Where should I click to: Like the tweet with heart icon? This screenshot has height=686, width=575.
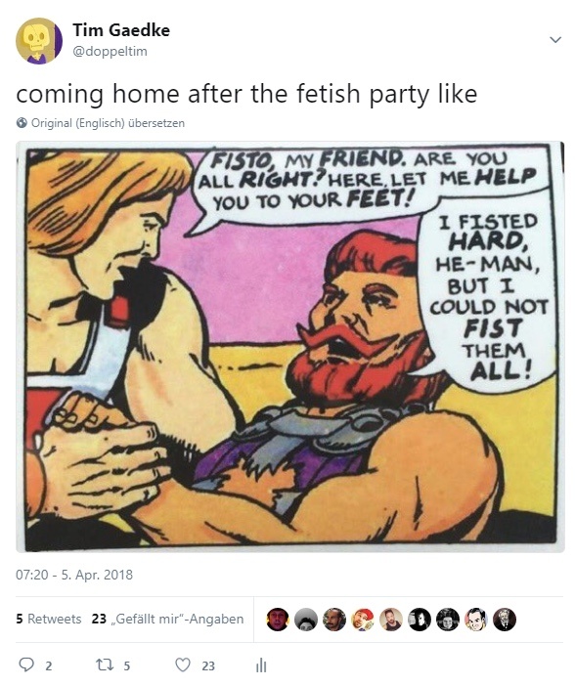(x=183, y=665)
